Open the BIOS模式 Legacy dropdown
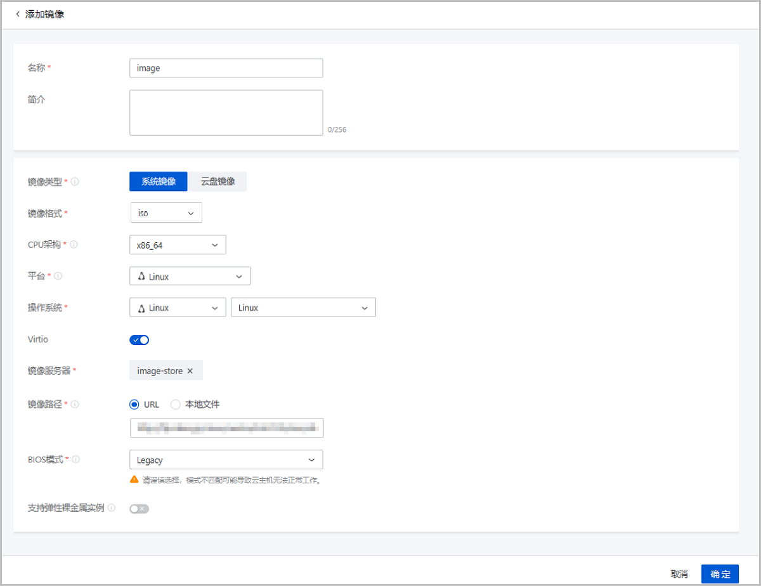This screenshot has height=586, width=761. [x=226, y=460]
